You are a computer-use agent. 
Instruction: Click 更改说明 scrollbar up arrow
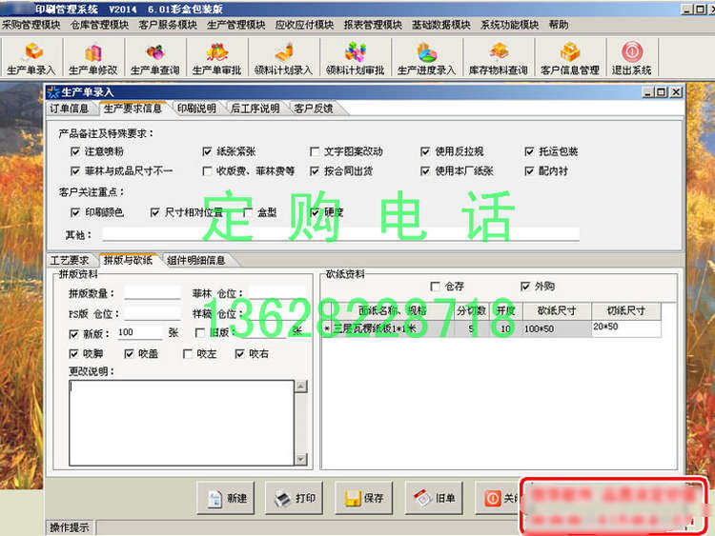pyautogui.click(x=301, y=387)
